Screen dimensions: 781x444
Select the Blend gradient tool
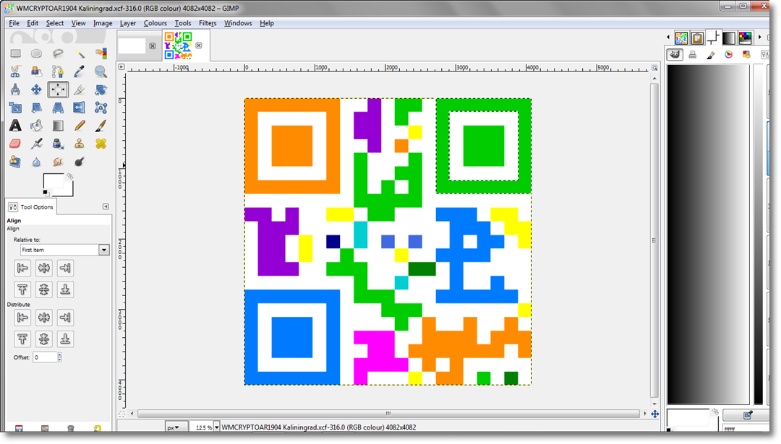coord(58,126)
